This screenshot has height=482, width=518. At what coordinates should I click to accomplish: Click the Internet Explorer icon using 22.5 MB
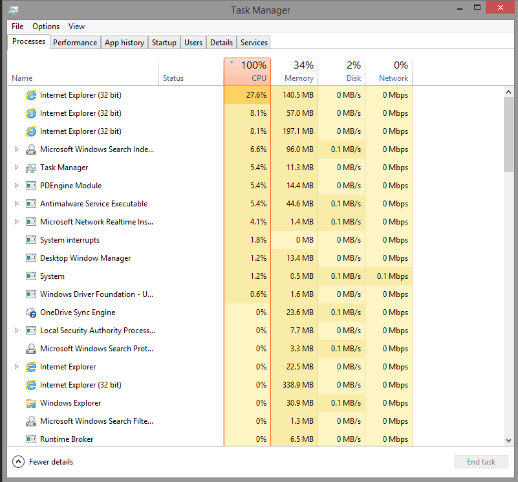click(31, 367)
